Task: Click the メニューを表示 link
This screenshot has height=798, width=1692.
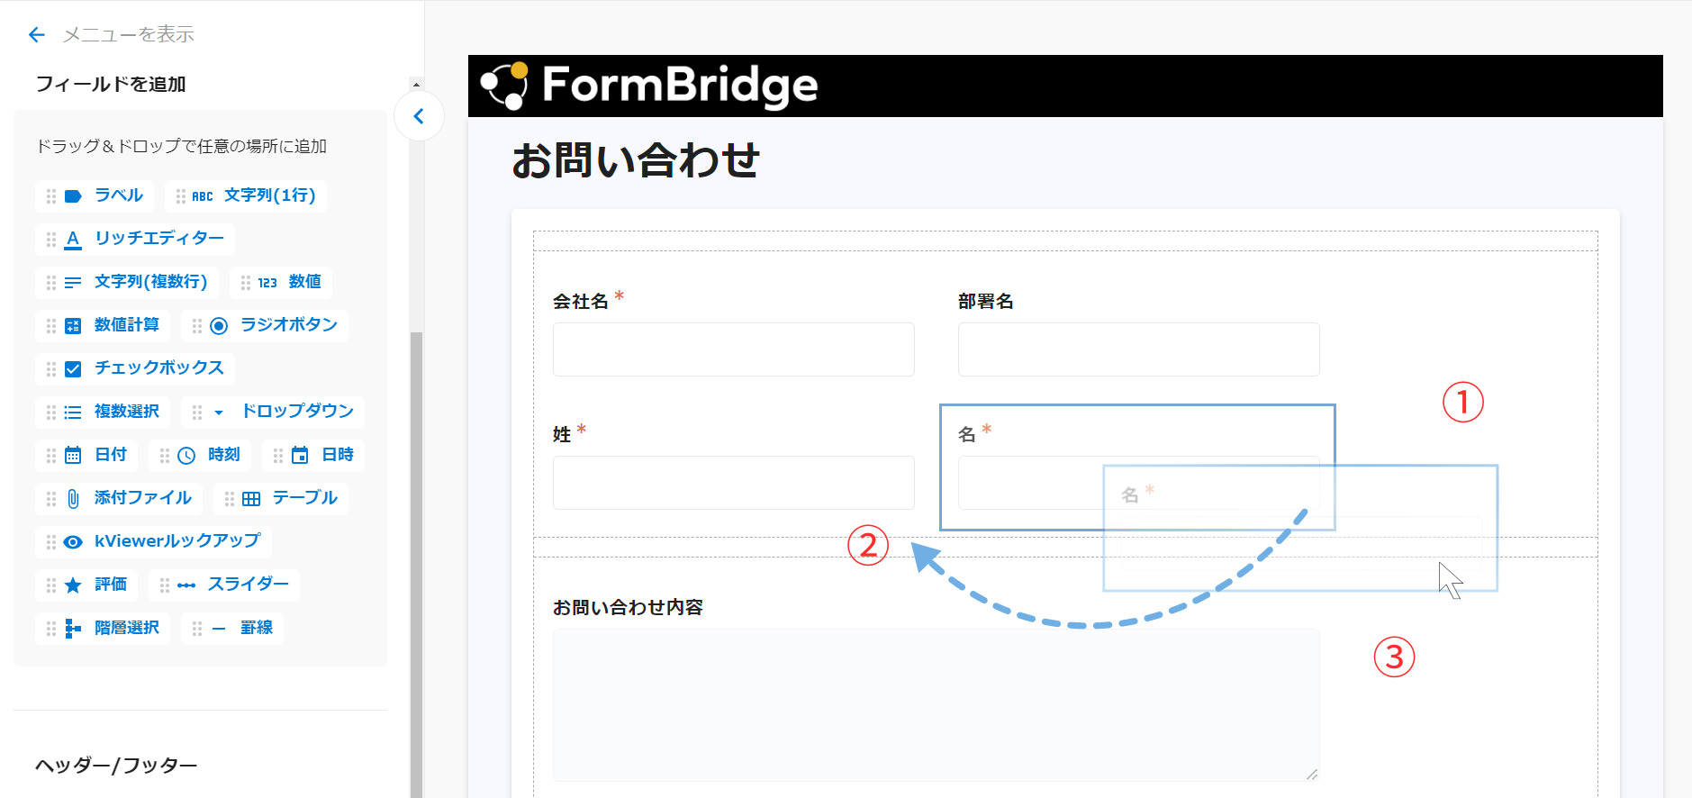Action: (128, 35)
